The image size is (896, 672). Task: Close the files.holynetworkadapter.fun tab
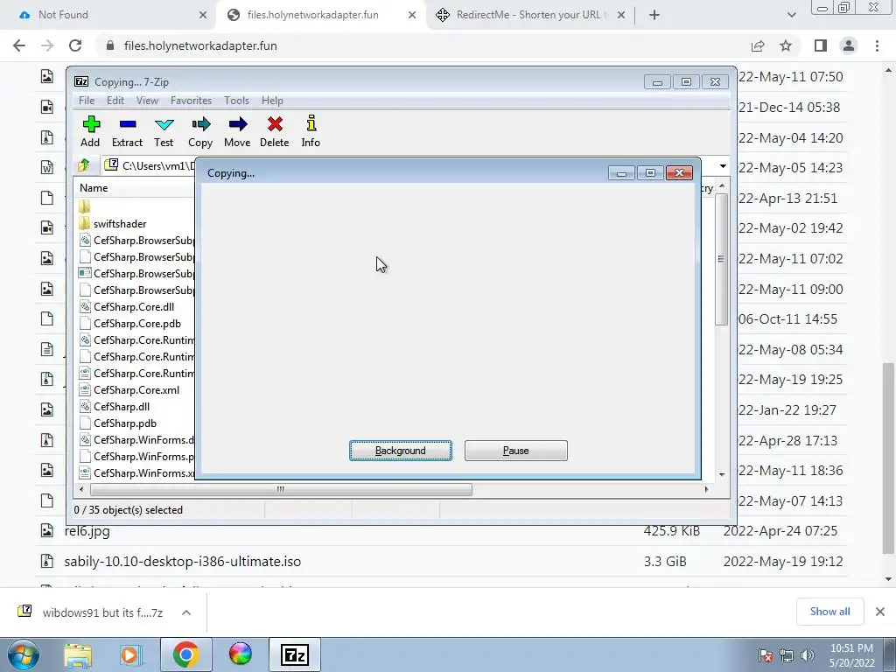point(412,15)
